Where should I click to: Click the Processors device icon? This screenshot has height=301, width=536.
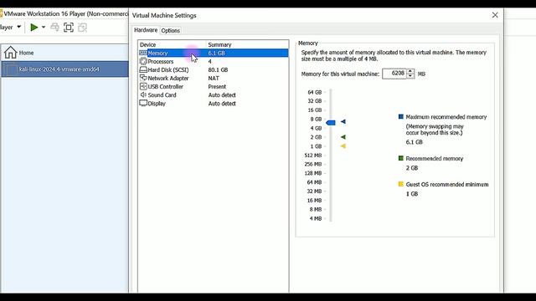(x=143, y=61)
